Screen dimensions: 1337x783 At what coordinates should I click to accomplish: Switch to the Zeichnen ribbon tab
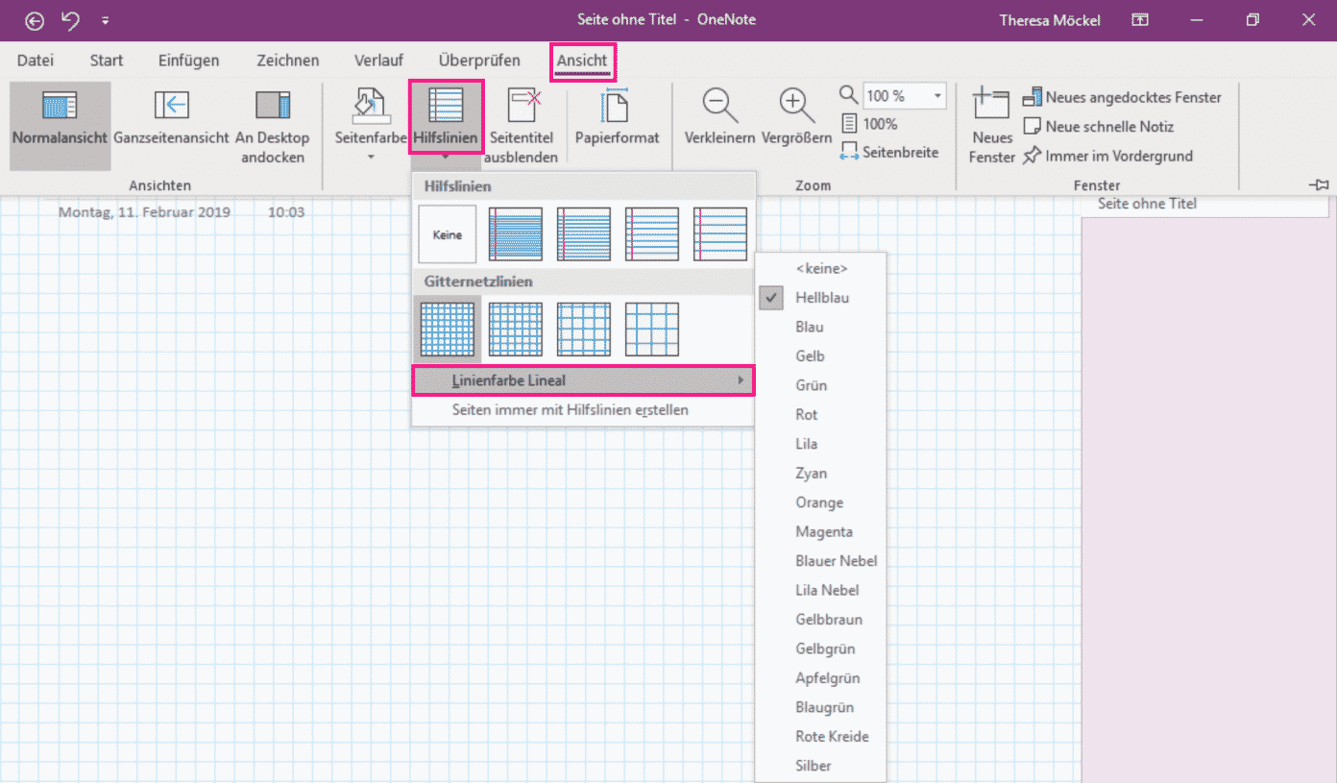click(286, 60)
